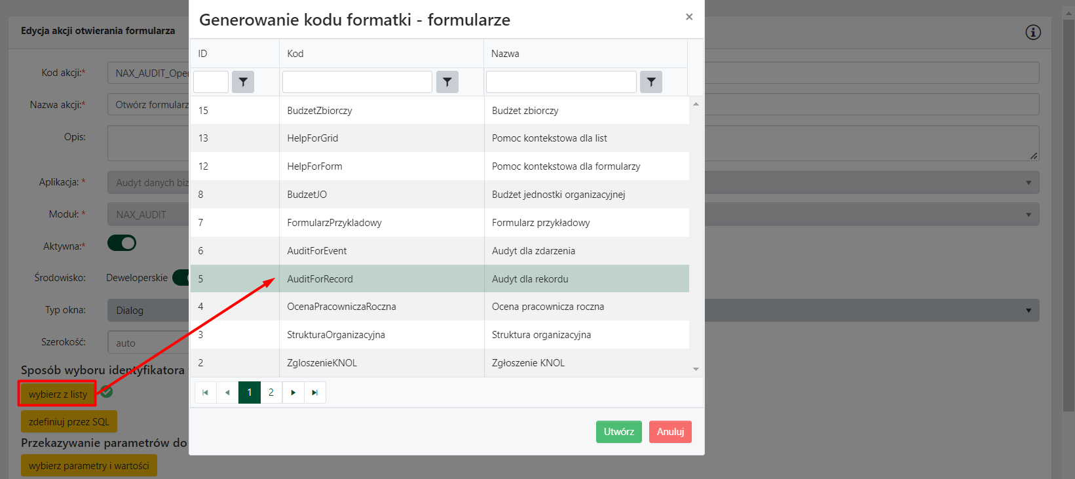Image resolution: width=1075 pixels, height=479 pixels.
Task: Go to the first page of results
Action: click(x=205, y=393)
